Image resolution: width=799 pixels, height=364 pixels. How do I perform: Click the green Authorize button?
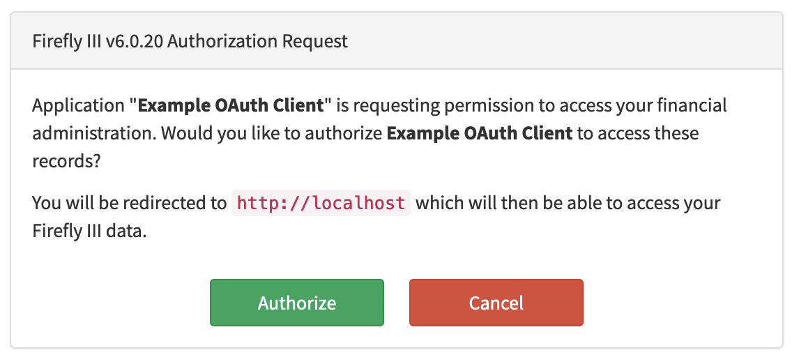pos(296,303)
